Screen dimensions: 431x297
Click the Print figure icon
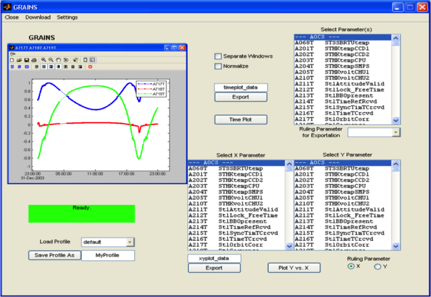pyautogui.click(x=34, y=60)
